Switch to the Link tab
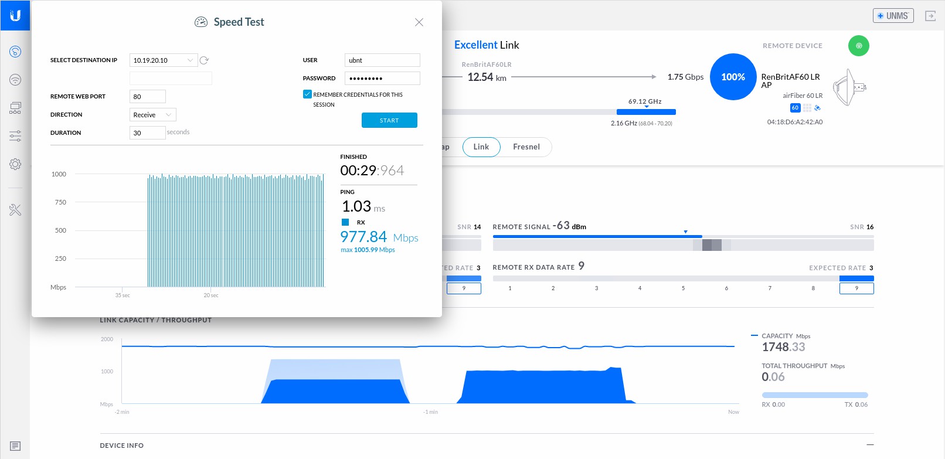Viewport: 945px width, 459px height. click(x=481, y=147)
